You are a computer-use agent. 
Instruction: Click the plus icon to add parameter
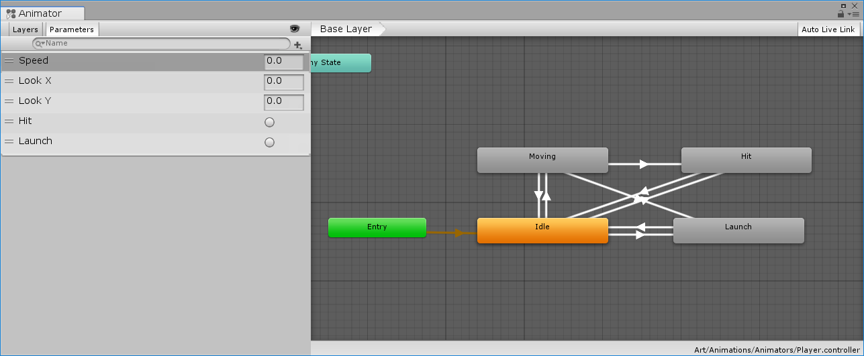coord(298,45)
